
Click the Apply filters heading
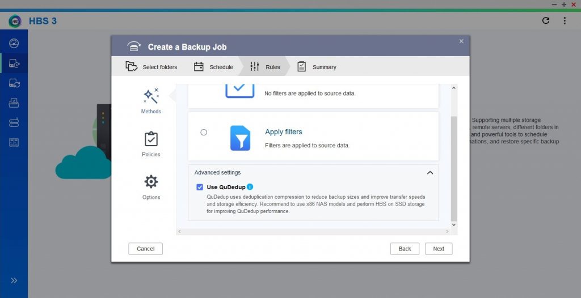[284, 132]
